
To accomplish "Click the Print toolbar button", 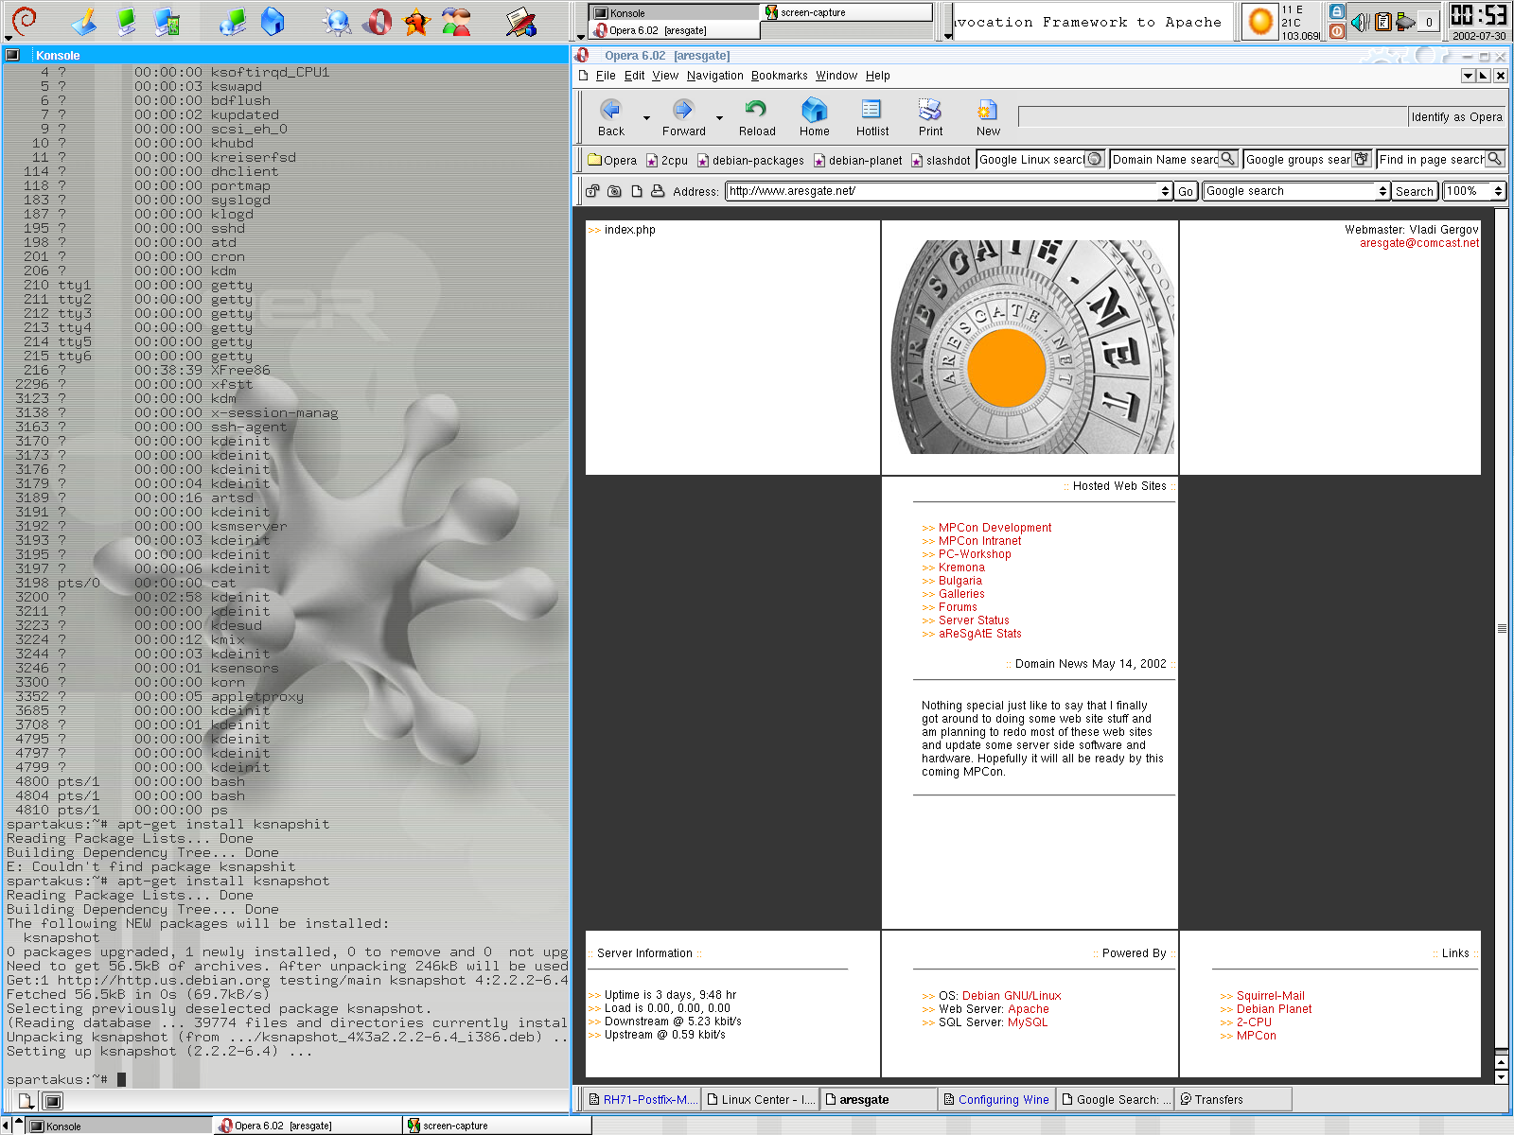I will pyautogui.click(x=930, y=118).
